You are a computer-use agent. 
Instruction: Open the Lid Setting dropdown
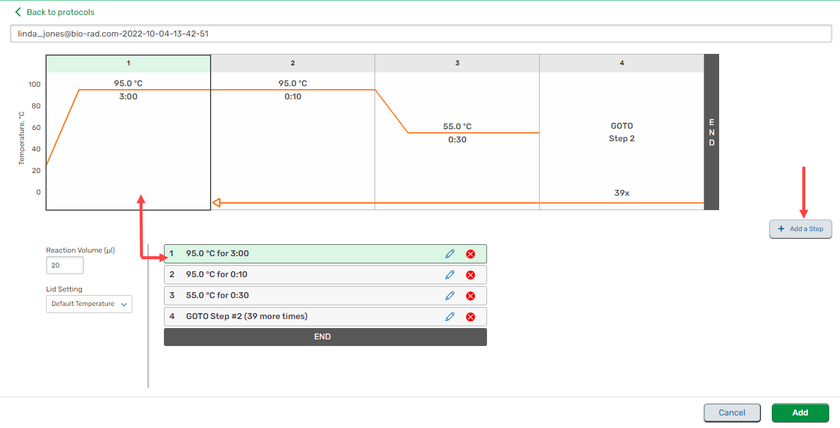click(x=89, y=304)
